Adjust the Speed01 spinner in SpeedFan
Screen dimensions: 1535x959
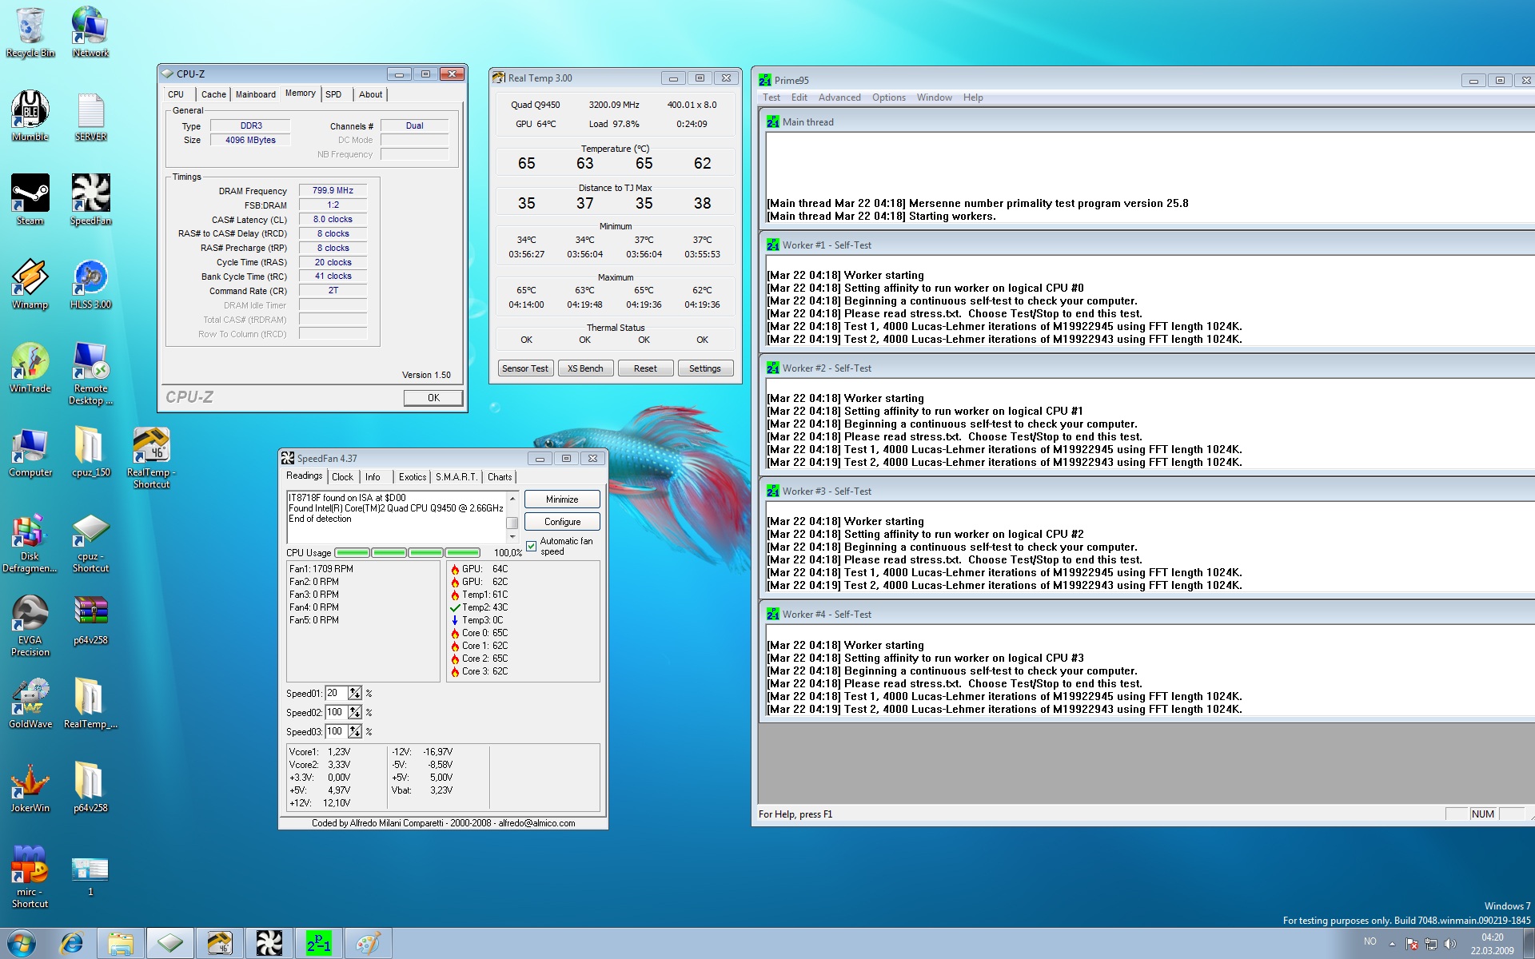354,693
